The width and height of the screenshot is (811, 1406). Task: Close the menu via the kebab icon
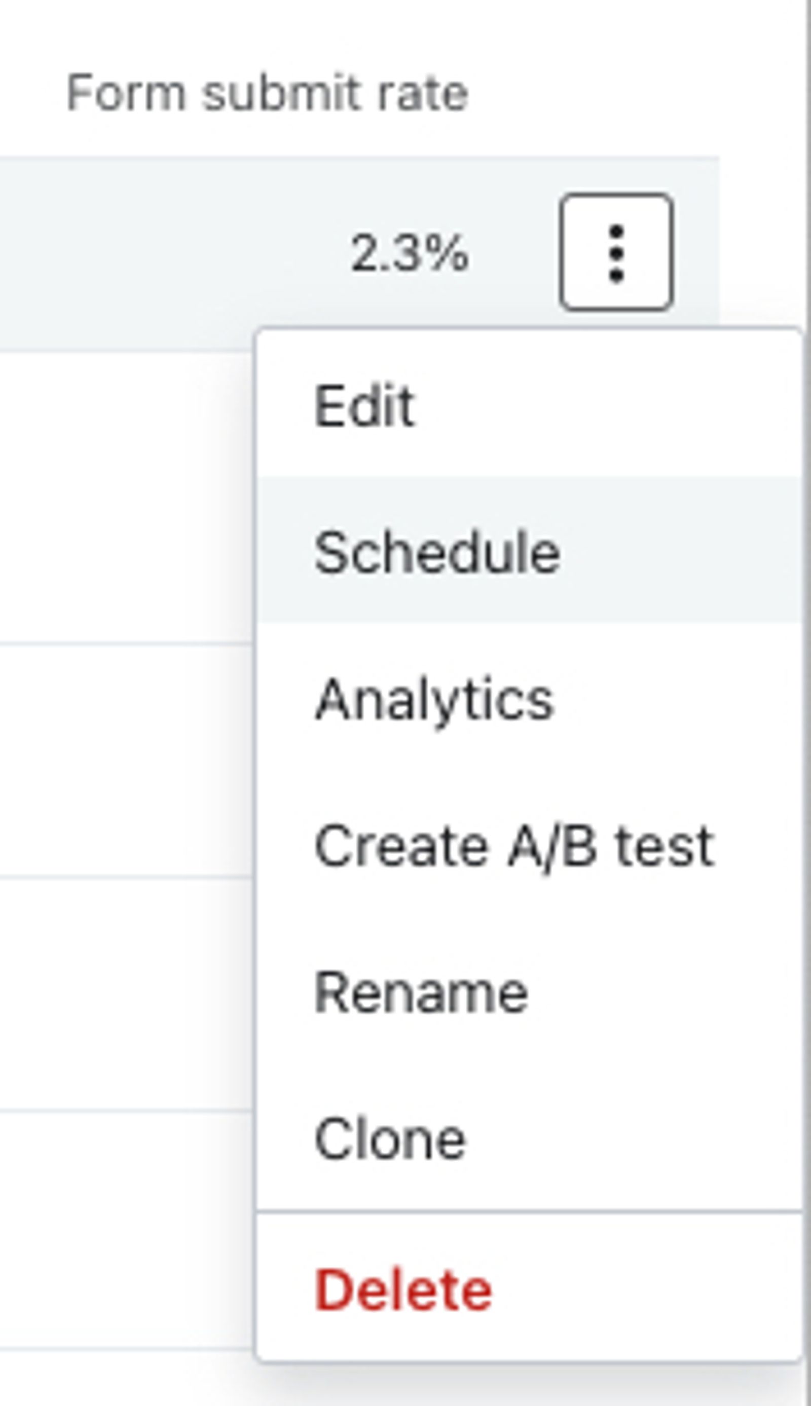pyautogui.click(x=616, y=252)
